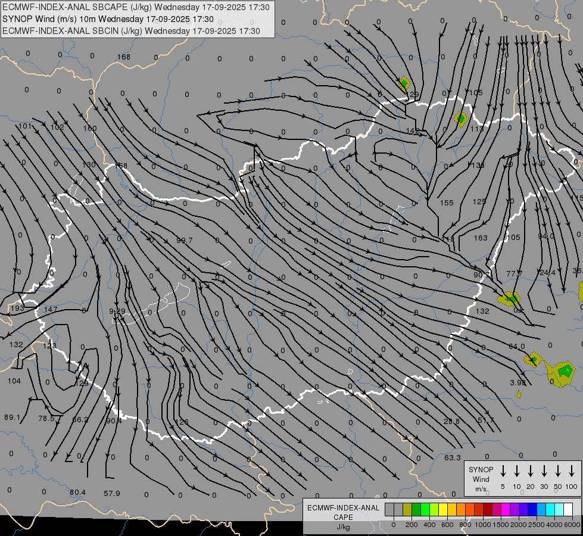Click the 94.0 value on the map
583x536 pixels.
tap(546, 236)
